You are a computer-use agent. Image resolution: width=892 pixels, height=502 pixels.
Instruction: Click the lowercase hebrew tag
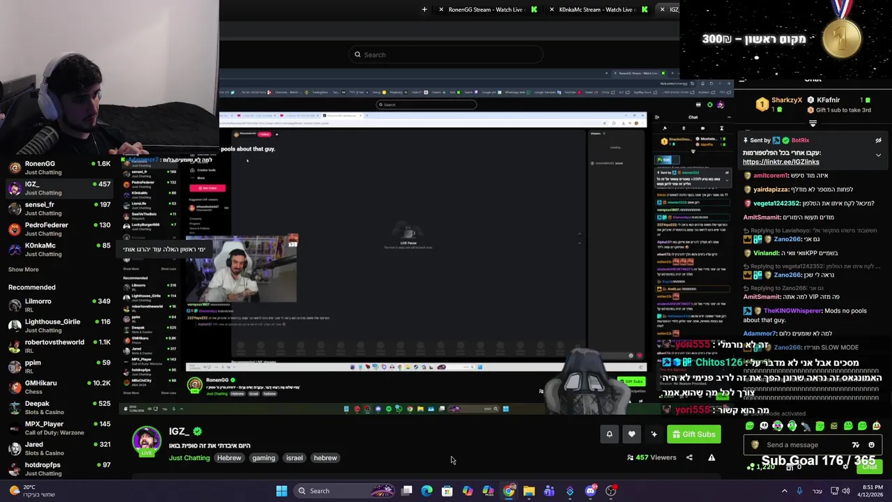pos(325,458)
